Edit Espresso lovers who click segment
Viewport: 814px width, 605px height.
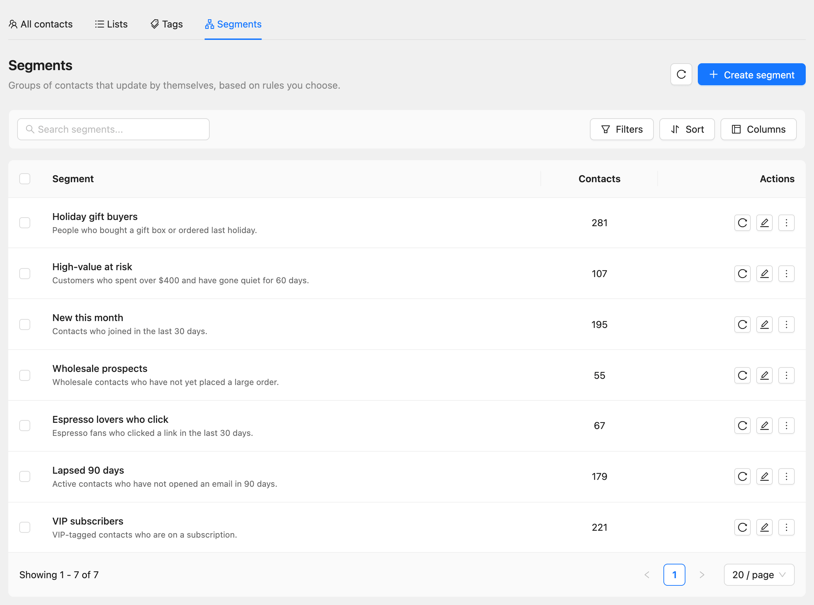tap(764, 426)
